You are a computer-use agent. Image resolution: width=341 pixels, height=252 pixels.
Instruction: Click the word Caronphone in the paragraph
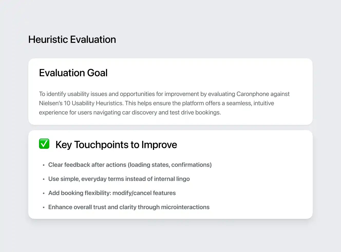(252, 94)
